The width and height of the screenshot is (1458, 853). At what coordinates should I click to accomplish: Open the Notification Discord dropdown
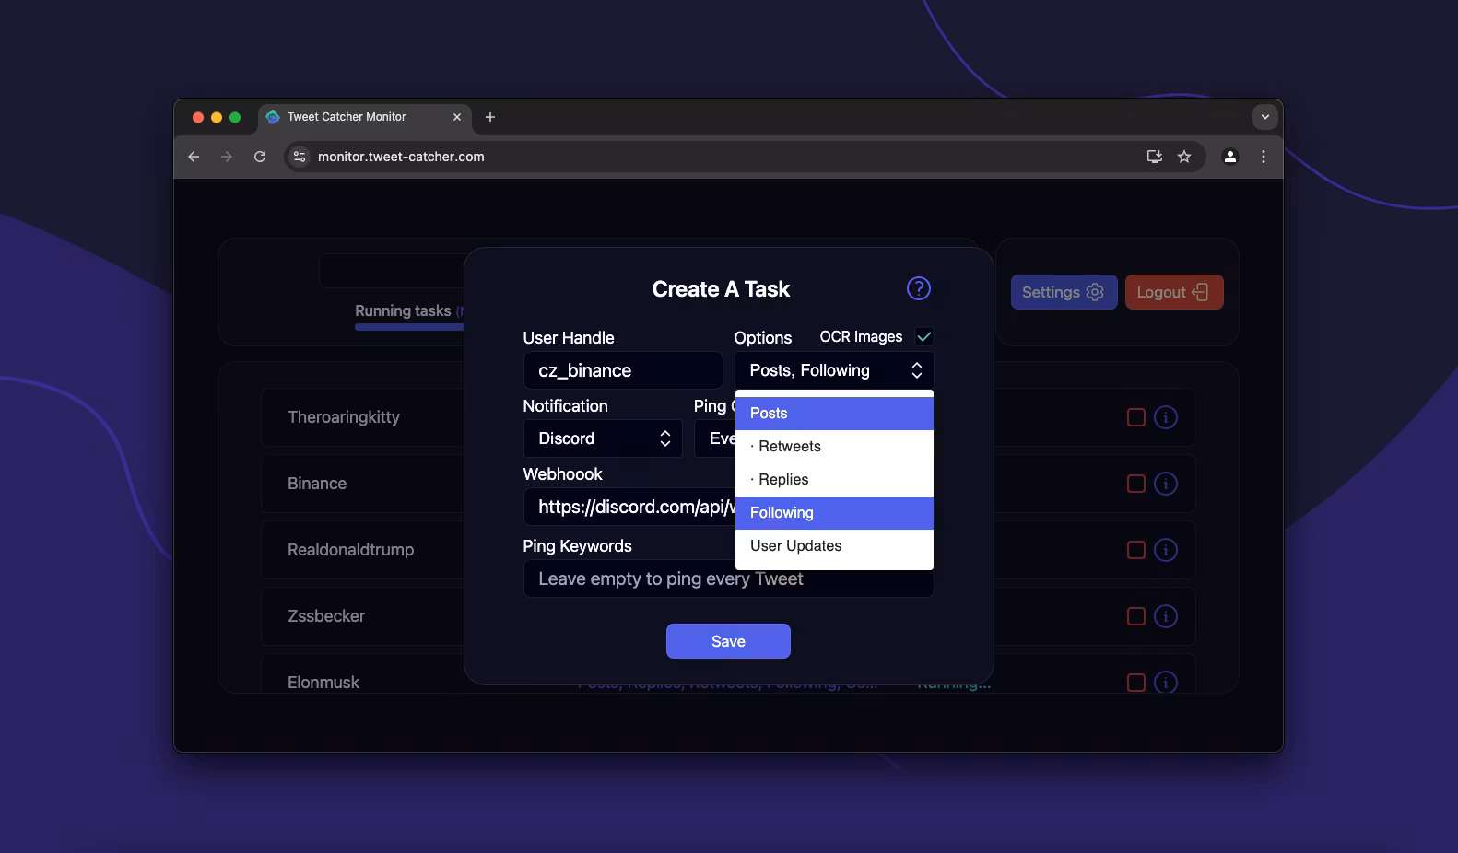603,438
